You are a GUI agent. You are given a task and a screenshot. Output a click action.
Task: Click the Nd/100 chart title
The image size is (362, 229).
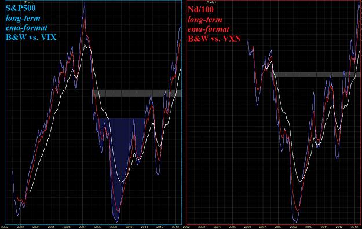pyautogui.click(x=200, y=9)
